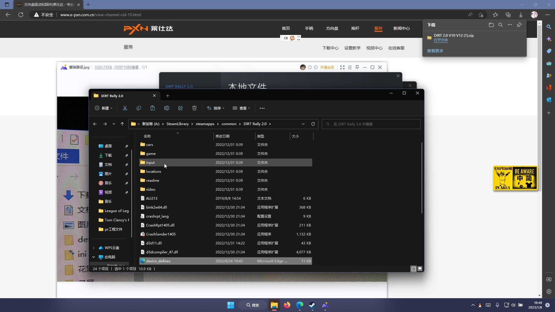Open 方向盘 menu on PXN website
Screen dimensions: 555x312
coord(332,28)
